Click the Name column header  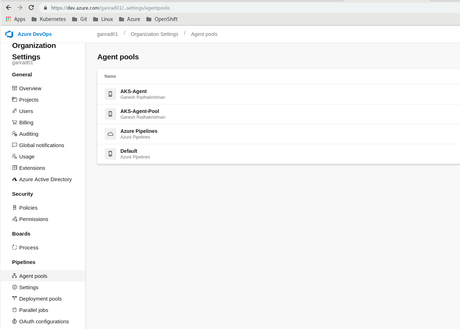110,76
